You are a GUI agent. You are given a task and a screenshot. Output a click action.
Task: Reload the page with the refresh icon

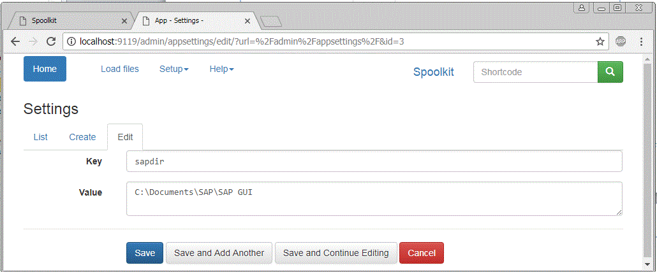point(51,41)
